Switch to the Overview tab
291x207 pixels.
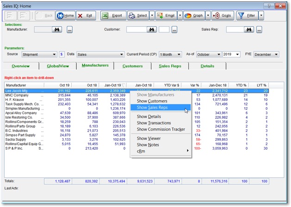pos(21,66)
